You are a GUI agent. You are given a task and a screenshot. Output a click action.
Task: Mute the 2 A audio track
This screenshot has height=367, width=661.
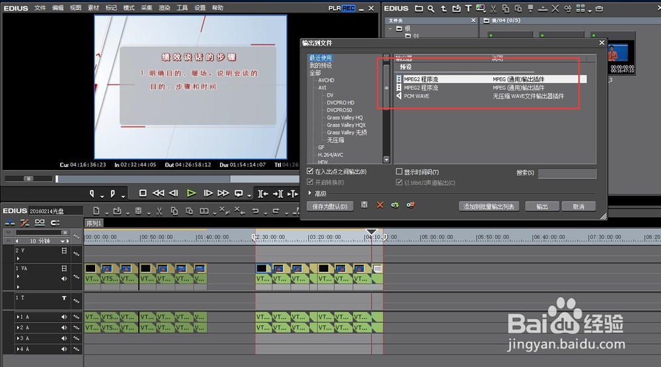(x=64, y=327)
